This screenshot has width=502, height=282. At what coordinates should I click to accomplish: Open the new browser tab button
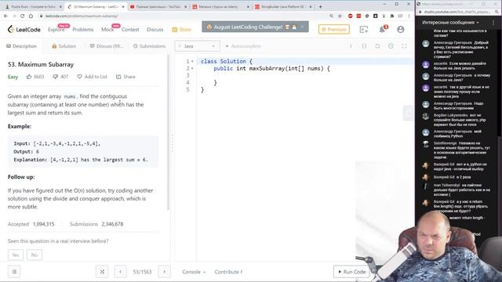pos(321,6)
